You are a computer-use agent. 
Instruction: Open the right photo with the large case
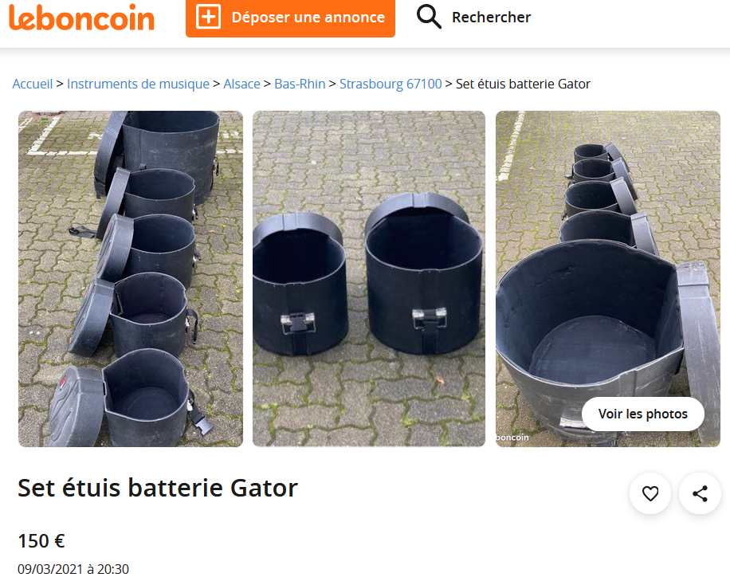607,263
